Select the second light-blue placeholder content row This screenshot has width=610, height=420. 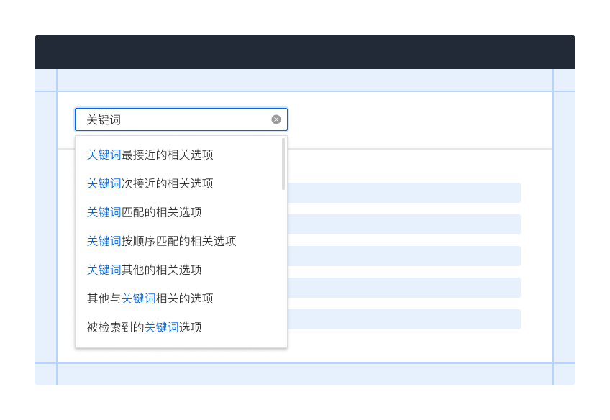(403, 224)
